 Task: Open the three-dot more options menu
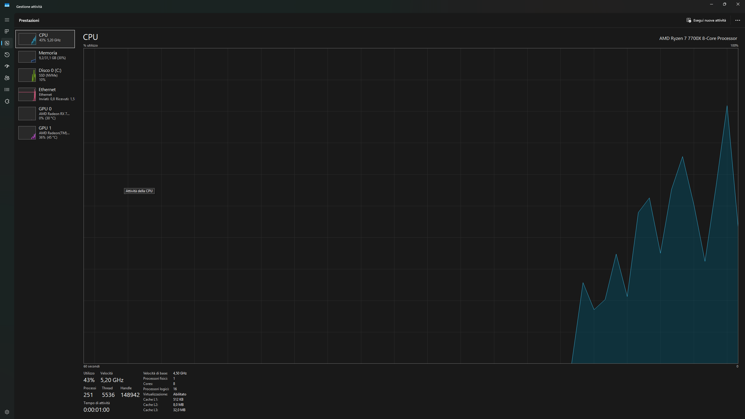(x=737, y=20)
